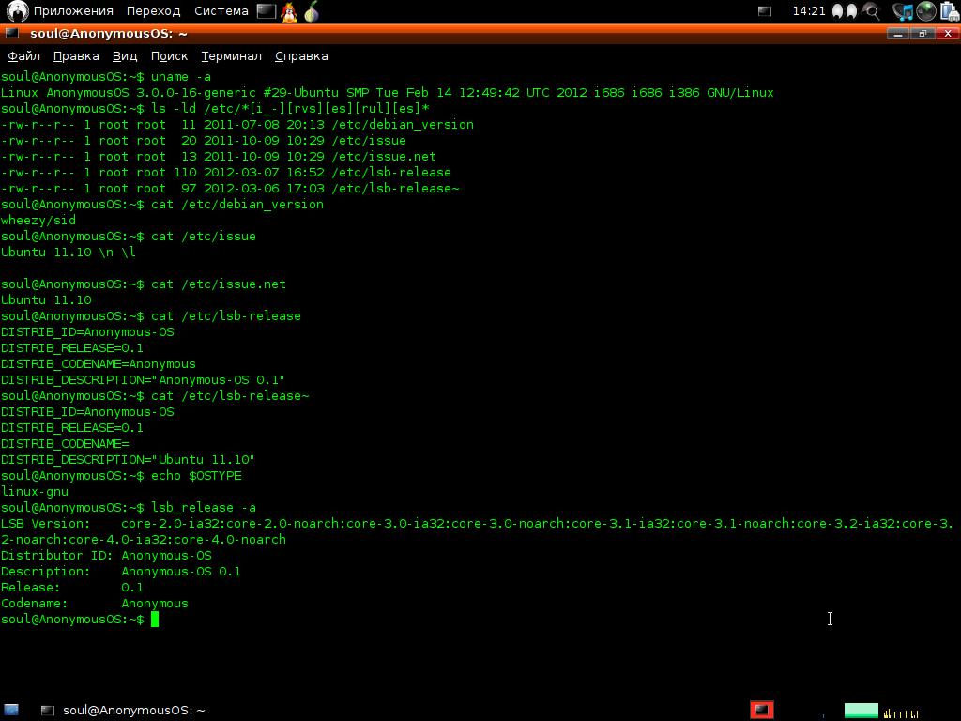Click 'Distributor ID: Anonymous-OS' line
The width and height of the screenshot is (961, 721).
pyautogui.click(x=106, y=555)
